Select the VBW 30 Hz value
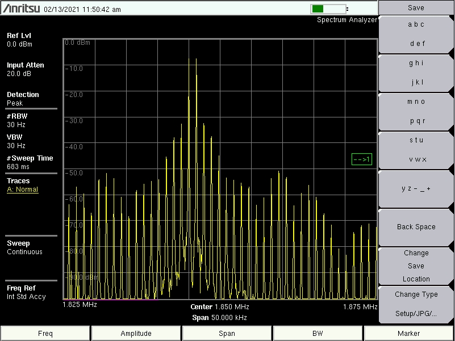 tap(16, 146)
